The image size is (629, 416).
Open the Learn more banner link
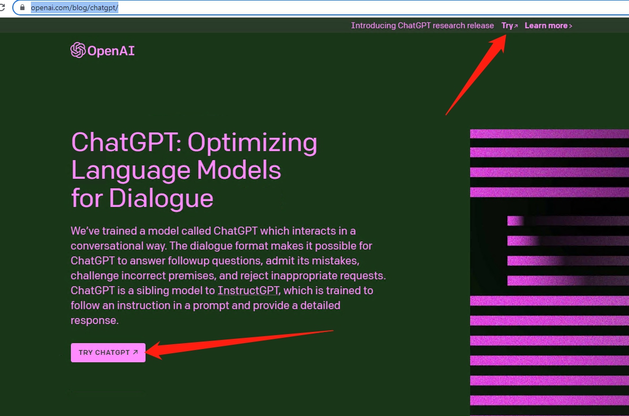point(549,26)
